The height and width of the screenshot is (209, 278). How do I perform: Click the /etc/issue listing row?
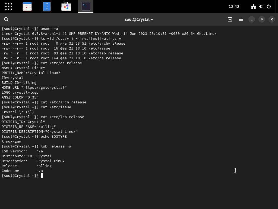(56, 48)
